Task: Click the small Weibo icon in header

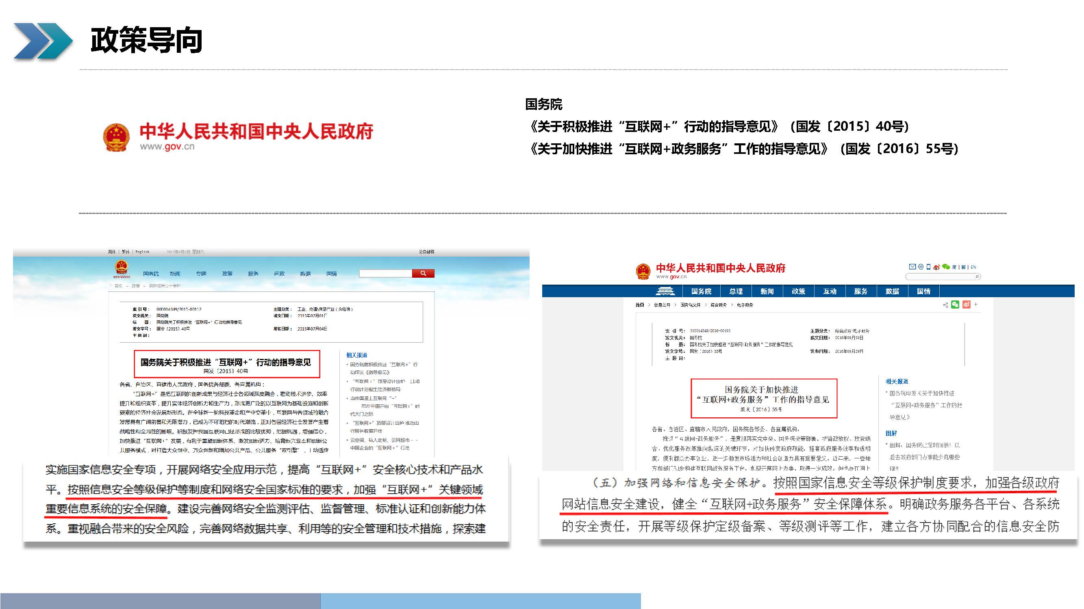Action: pos(936,267)
